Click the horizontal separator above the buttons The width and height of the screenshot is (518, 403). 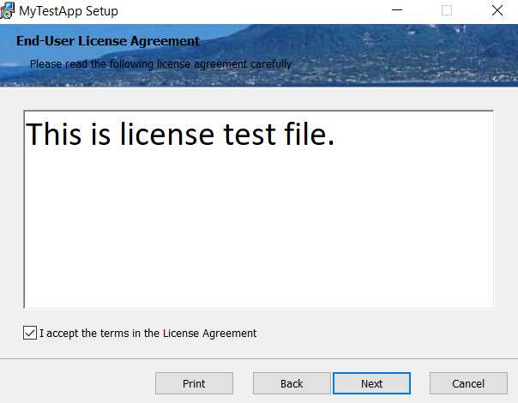pyautogui.click(x=259, y=358)
